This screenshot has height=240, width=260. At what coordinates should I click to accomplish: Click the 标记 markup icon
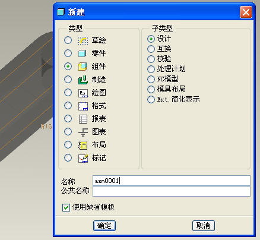tap(83, 158)
